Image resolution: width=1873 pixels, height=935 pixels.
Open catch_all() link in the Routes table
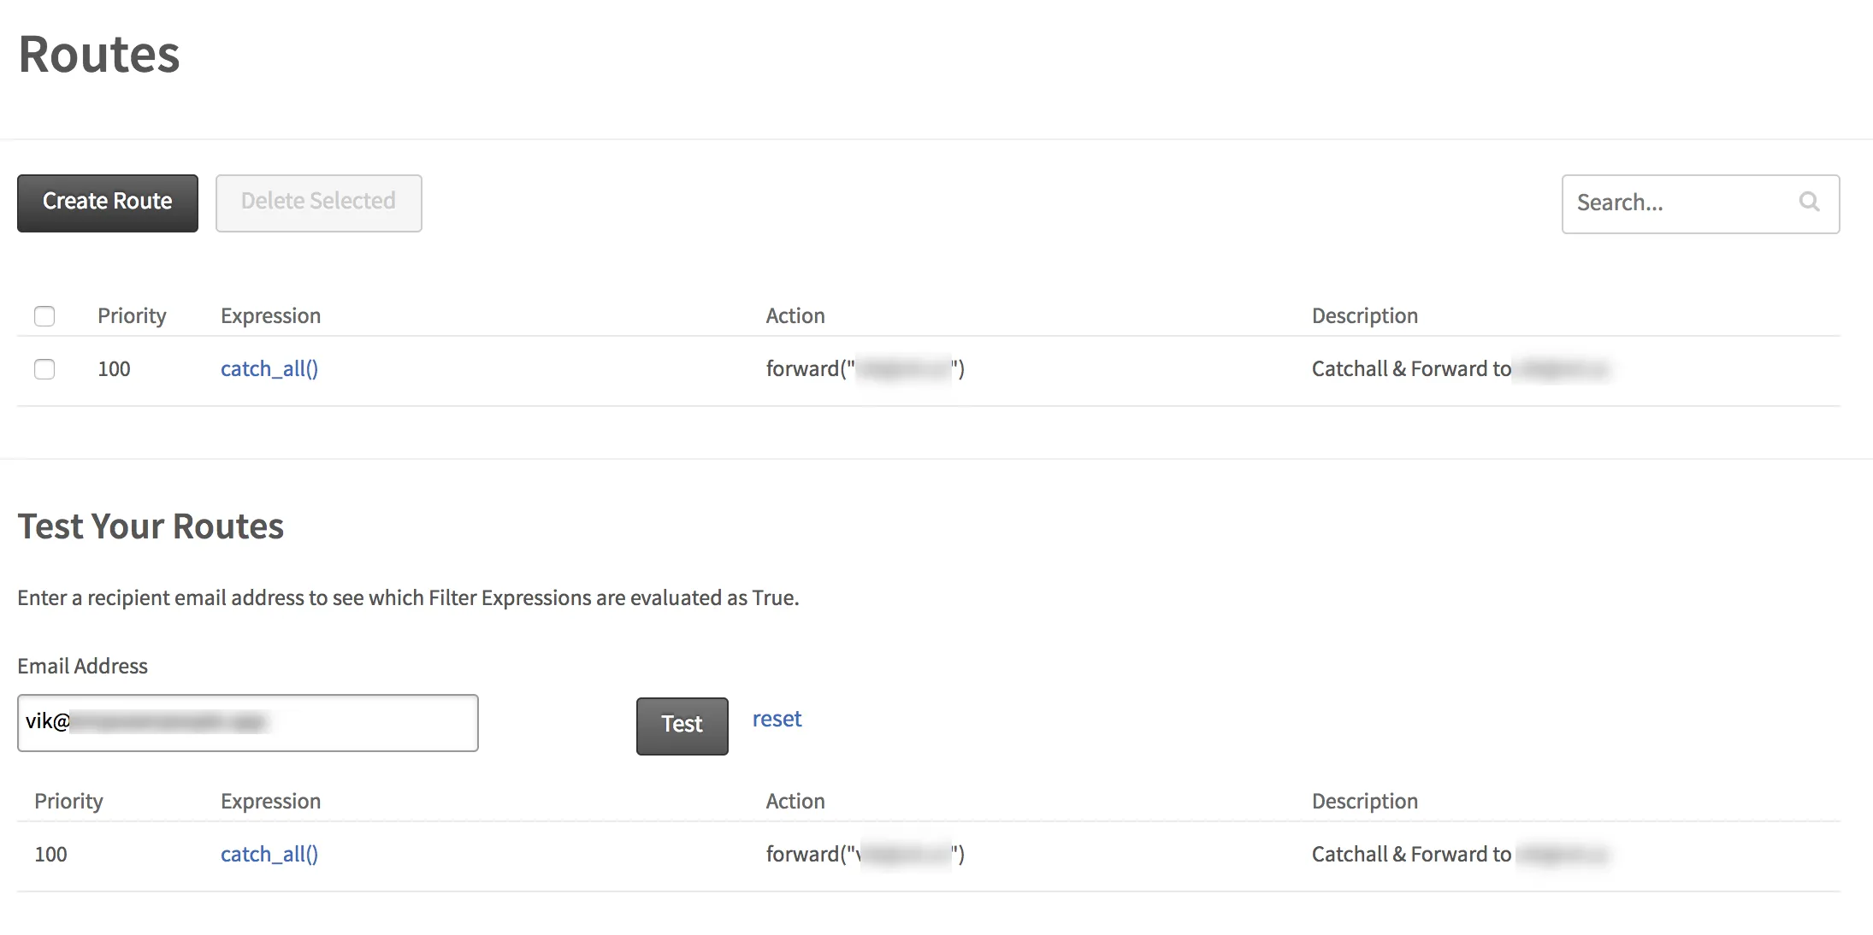(x=269, y=369)
